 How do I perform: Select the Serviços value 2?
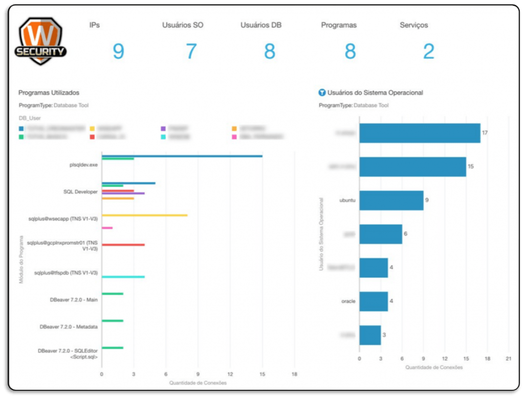click(429, 52)
